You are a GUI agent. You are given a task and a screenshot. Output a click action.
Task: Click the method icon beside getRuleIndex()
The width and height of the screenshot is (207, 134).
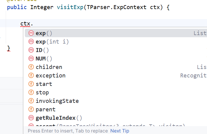(31, 118)
